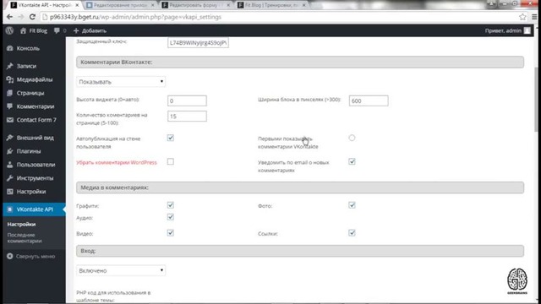This screenshot has width=541, height=304.
Task: Click the Комментарии sidebar icon
Action: (x=9, y=106)
